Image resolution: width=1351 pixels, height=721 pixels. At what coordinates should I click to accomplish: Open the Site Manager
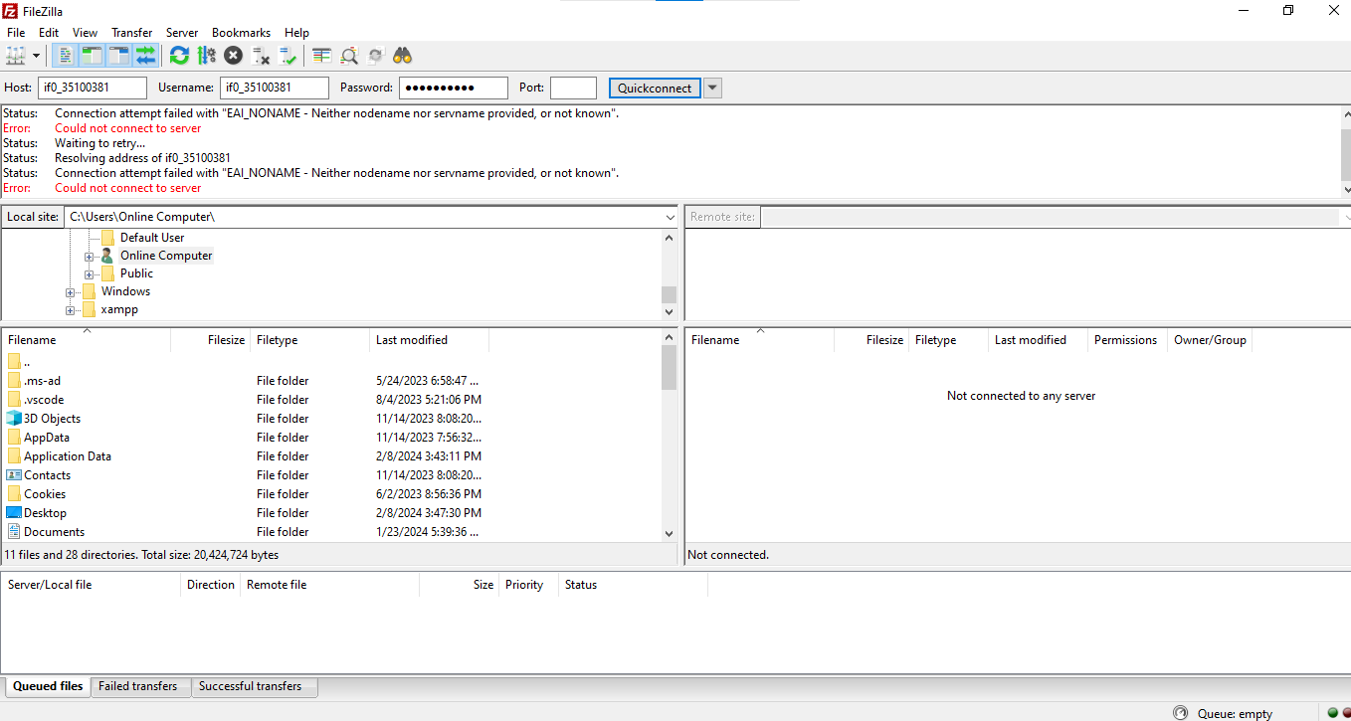coord(16,56)
